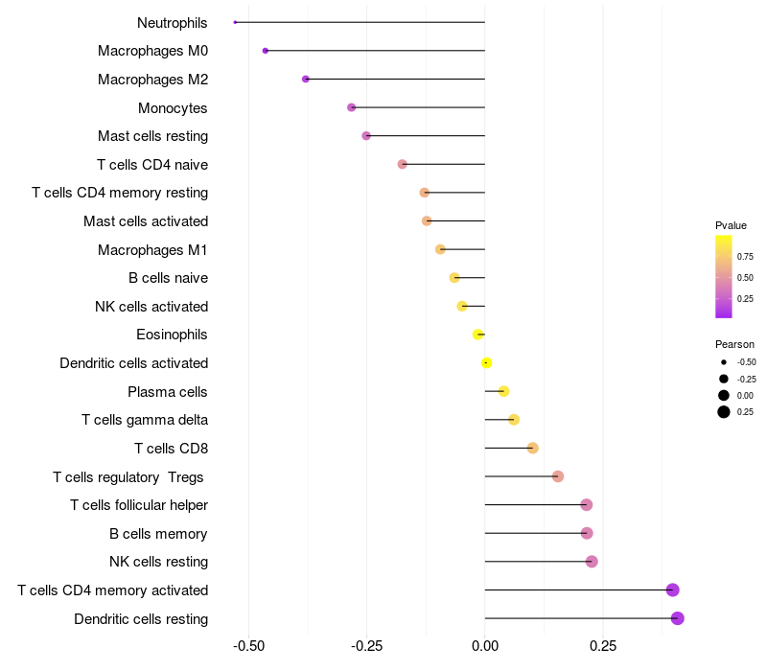Image resolution: width=767 pixels, height=671 pixels.
Task: Click the T cells regulatory Tregs dot
Action: pos(558,476)
